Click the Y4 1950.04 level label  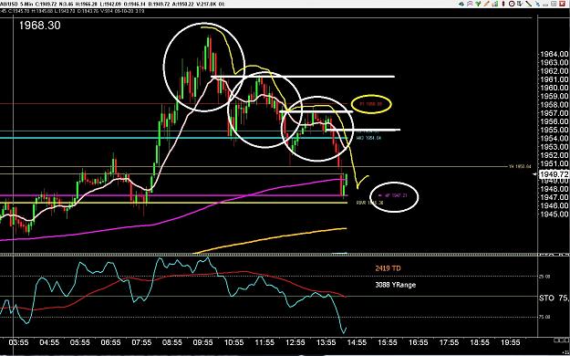pyautogui.click(x=520, y=167)
